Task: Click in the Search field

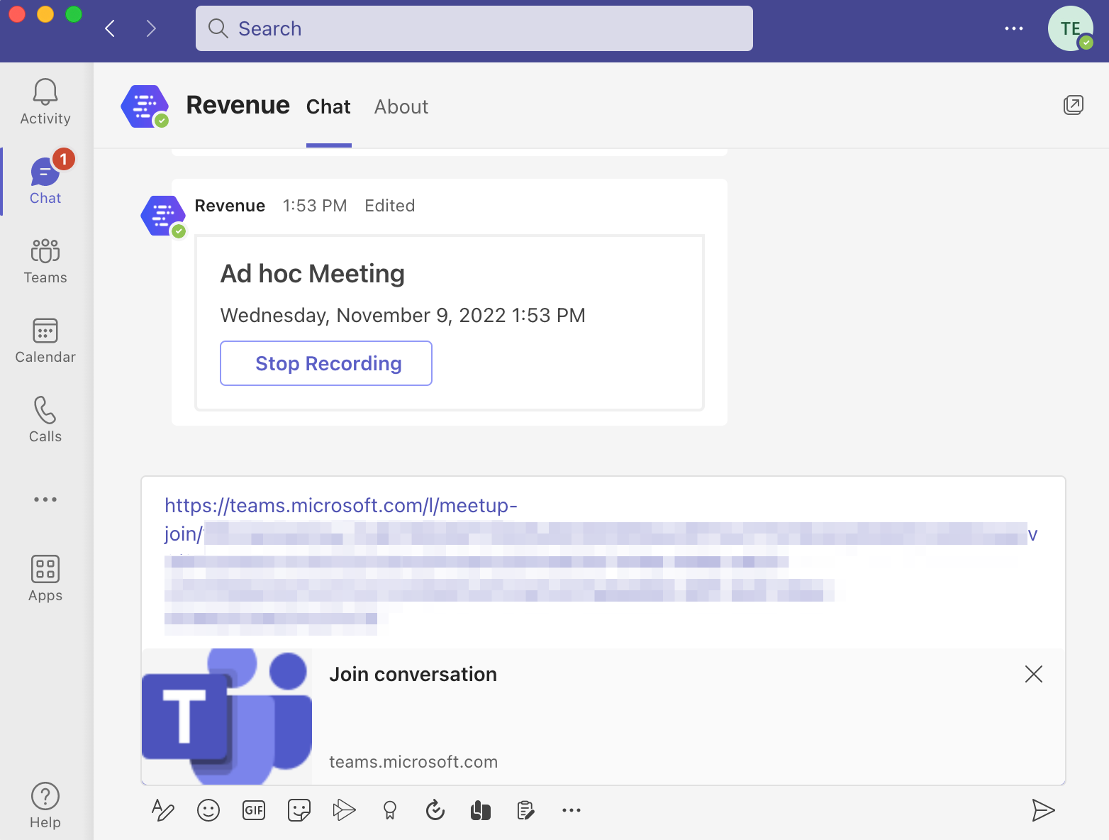Action: (474, 28)
